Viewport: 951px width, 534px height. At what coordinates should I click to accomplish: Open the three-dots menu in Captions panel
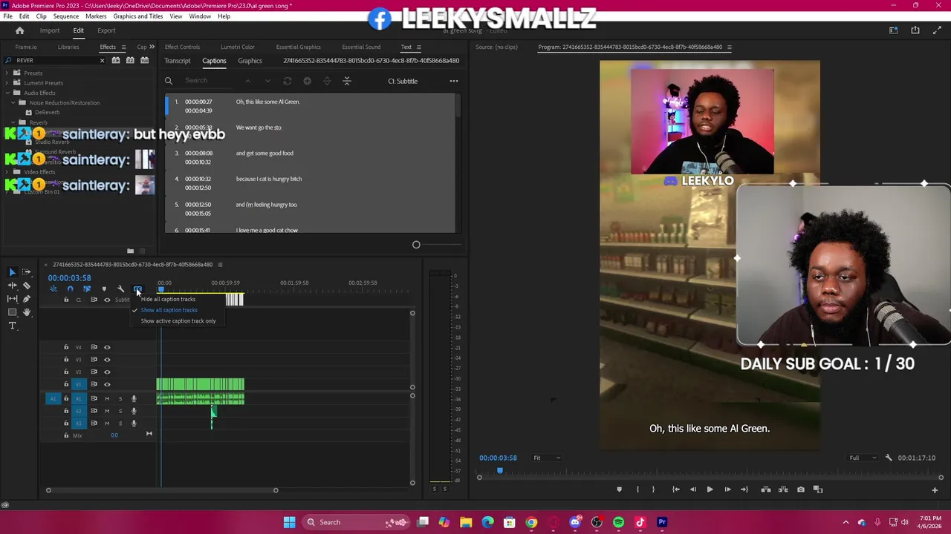(454, 81)
